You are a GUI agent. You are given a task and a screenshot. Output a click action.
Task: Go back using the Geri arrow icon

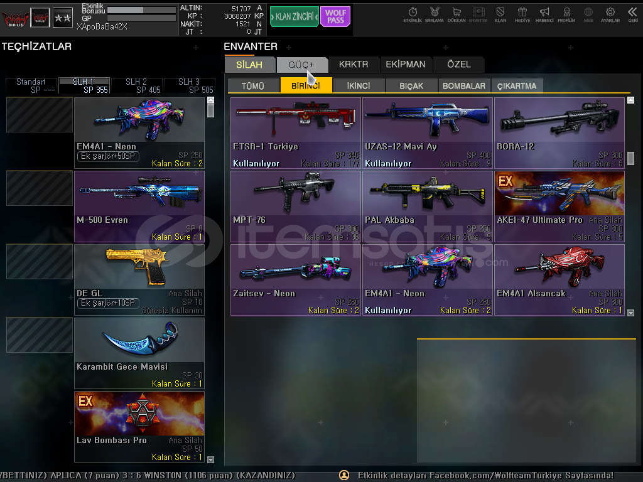pyautogui.click(x=633, y=15)
